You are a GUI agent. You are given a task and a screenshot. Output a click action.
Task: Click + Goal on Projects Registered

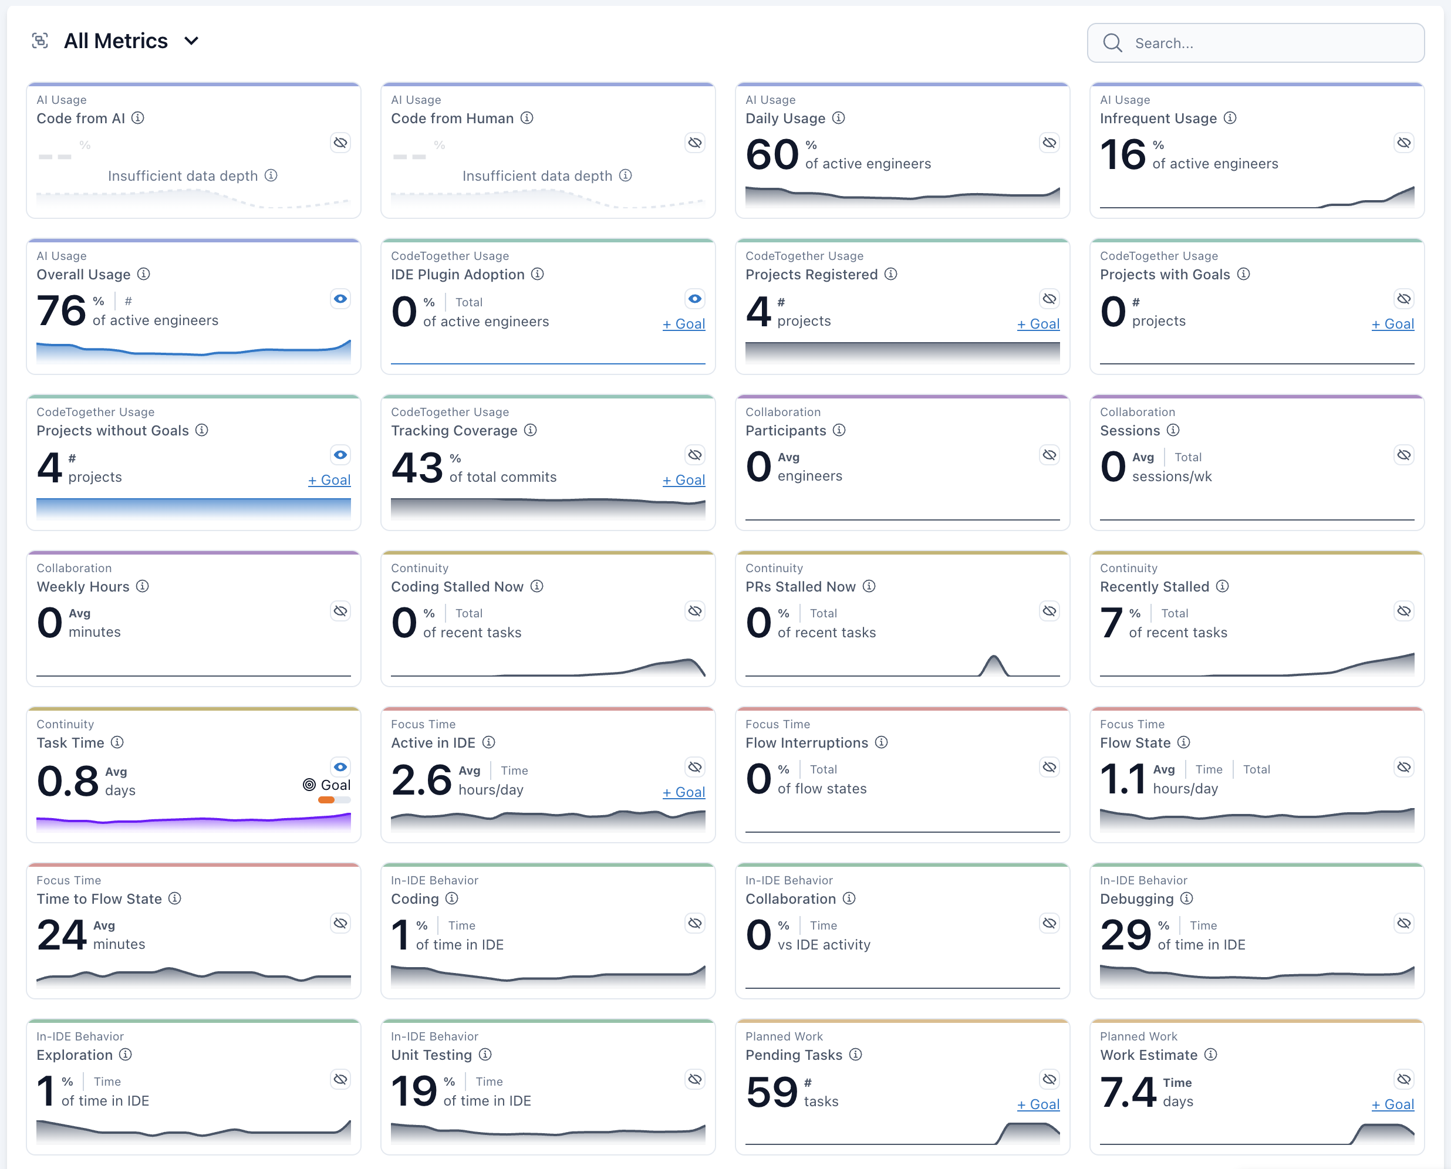(x=1038, y=324)
